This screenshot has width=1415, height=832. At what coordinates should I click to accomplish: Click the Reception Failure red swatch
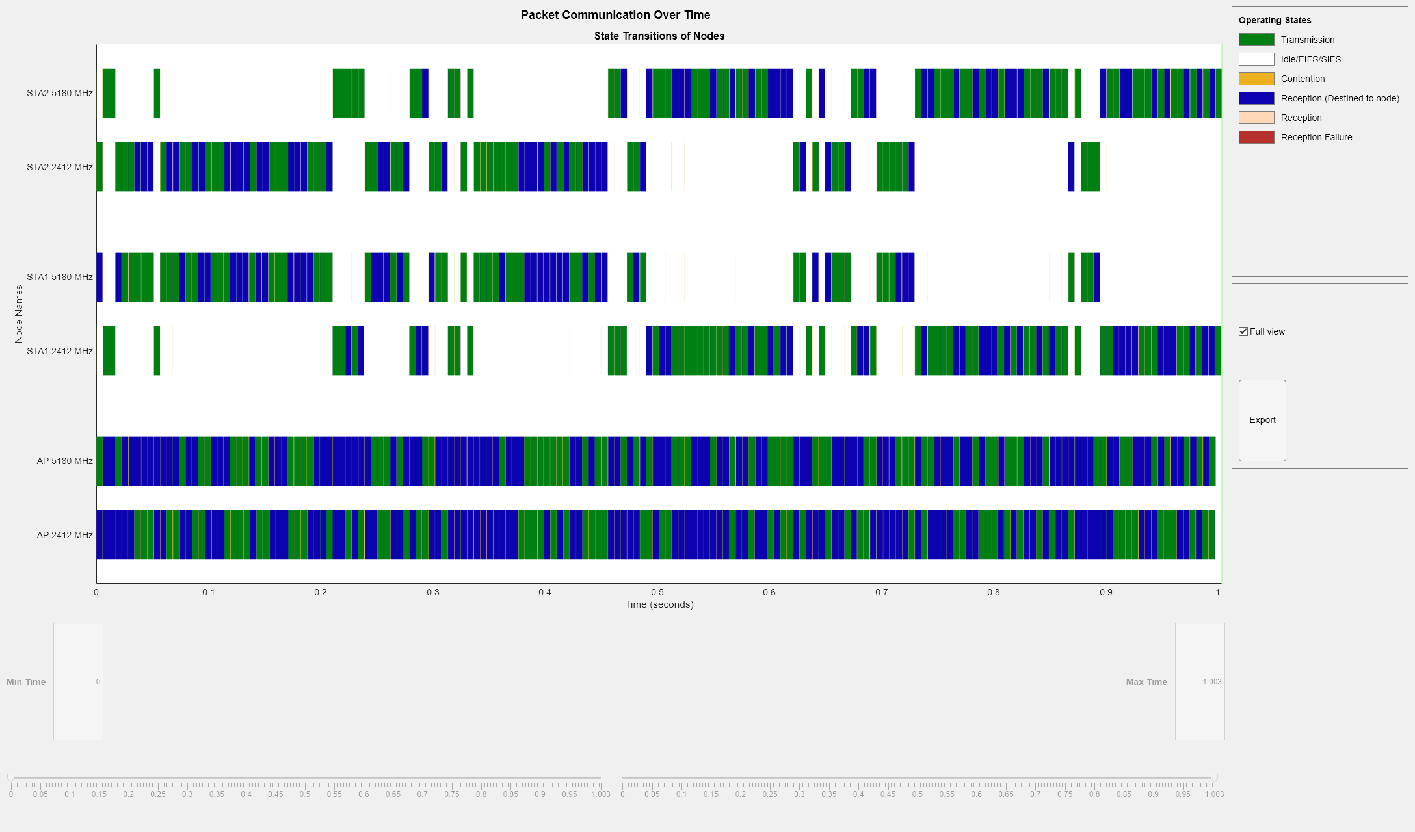point(1256,137)
